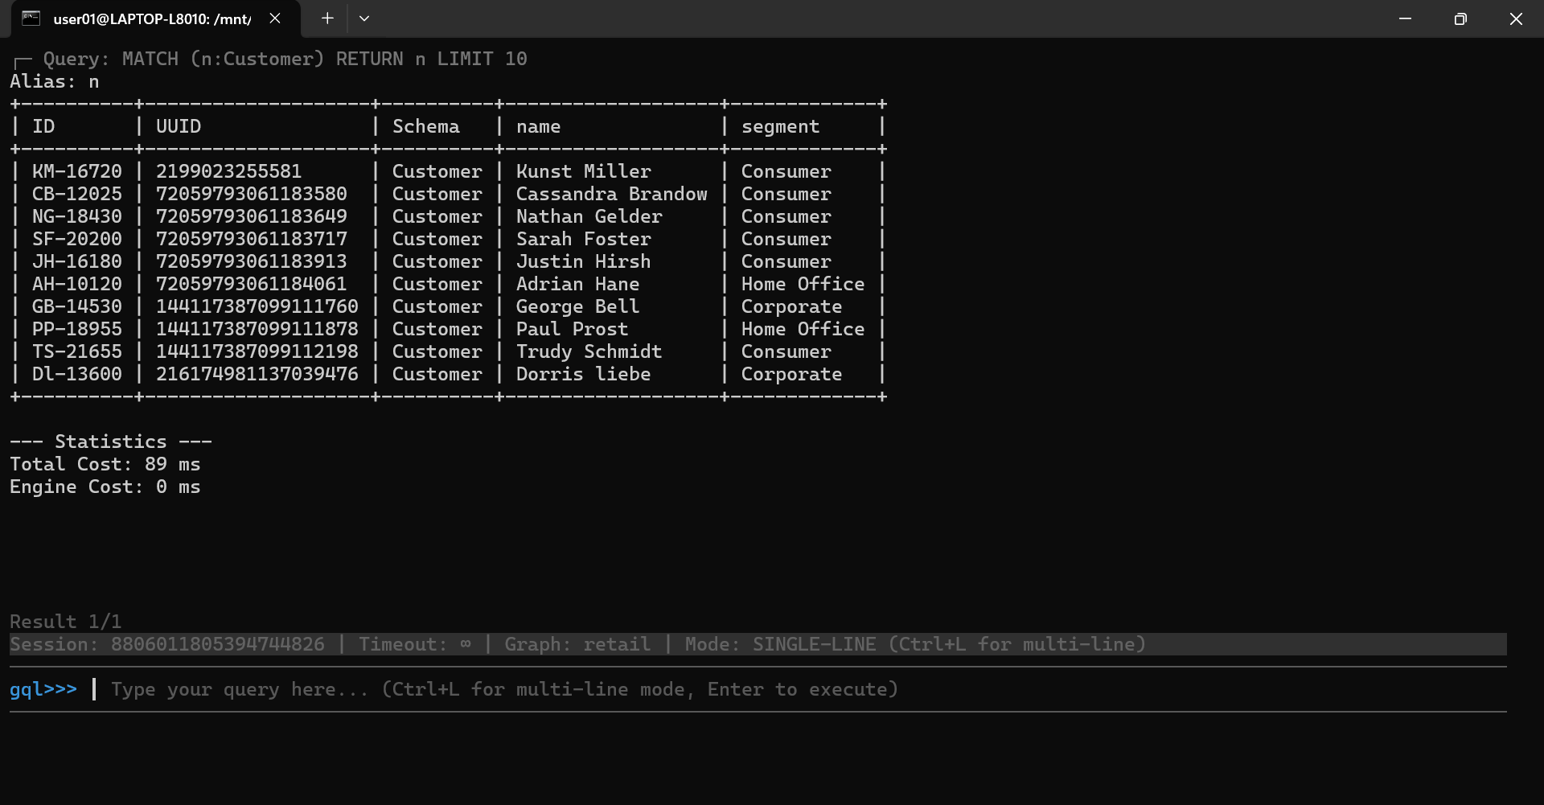Close the terminal window

pos(1516,18)
